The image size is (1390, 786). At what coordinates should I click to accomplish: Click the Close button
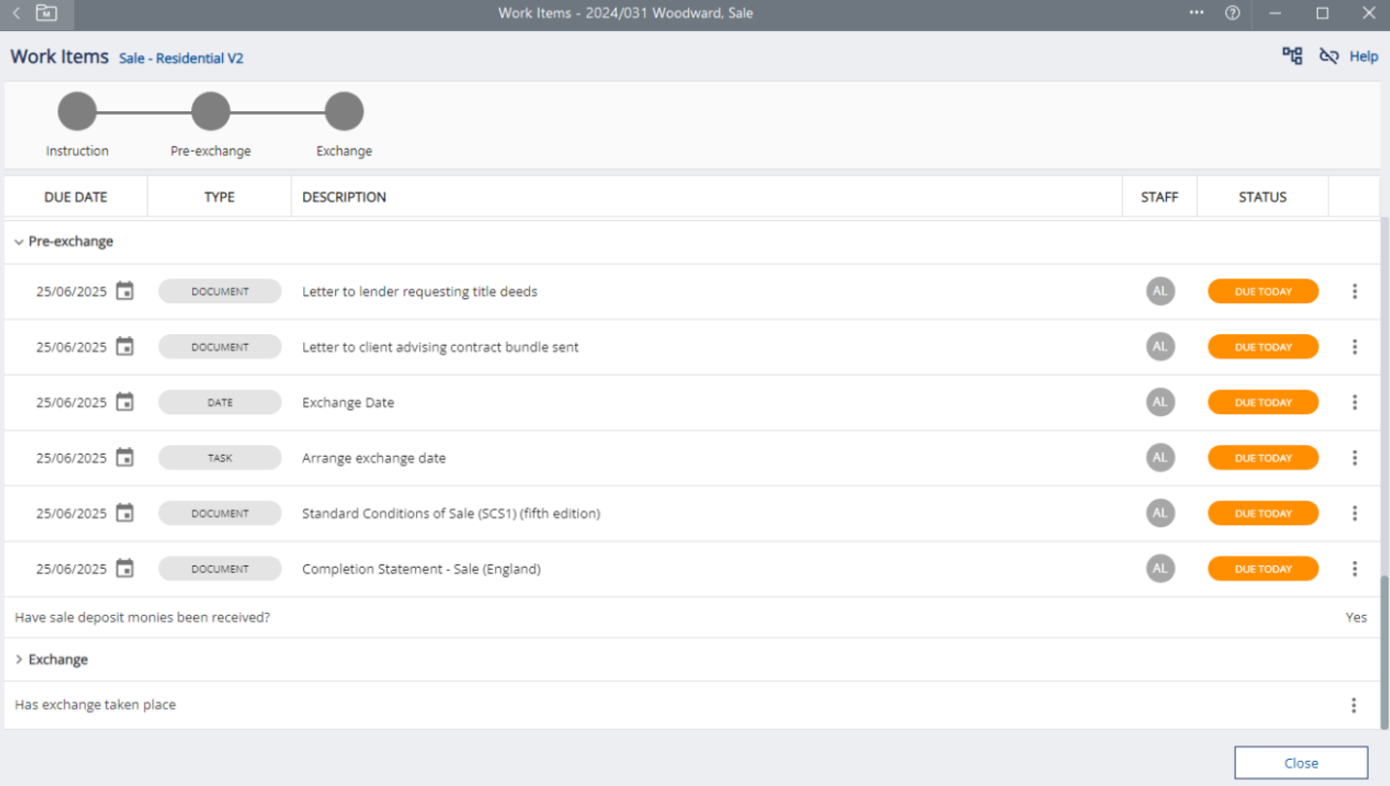pos(1300,763)
